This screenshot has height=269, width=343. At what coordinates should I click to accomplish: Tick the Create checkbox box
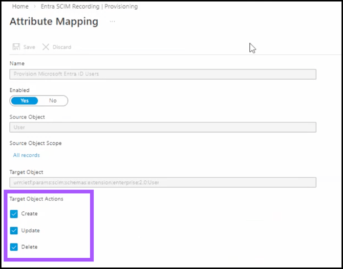[x=14, y=214]
